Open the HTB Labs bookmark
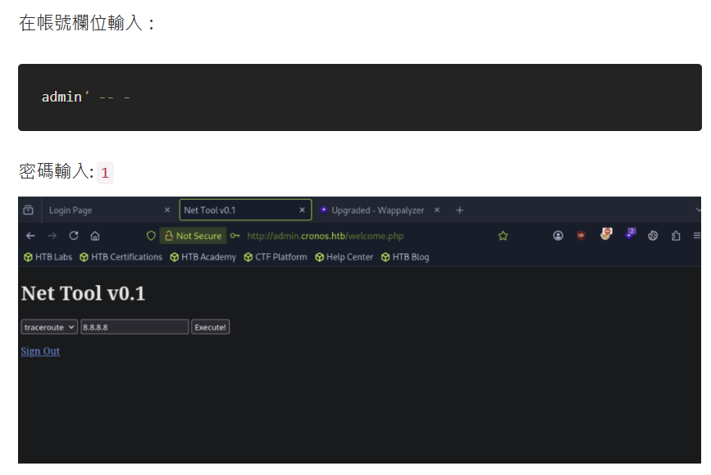Image resolution: width=711 pixels, height=475 pixels. (48, 257)
